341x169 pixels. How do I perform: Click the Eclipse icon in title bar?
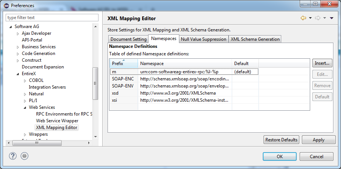(x=6, y=5)
